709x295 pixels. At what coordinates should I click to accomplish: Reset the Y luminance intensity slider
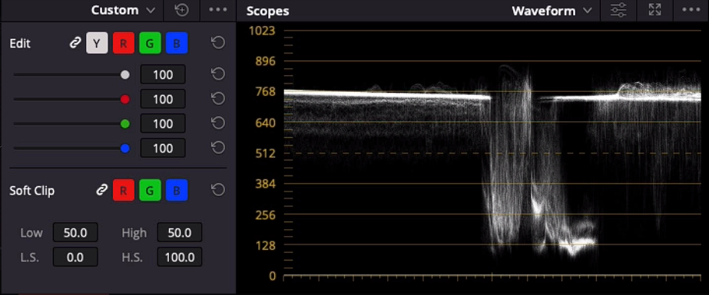pyautogui.click(x=218, y=74)
